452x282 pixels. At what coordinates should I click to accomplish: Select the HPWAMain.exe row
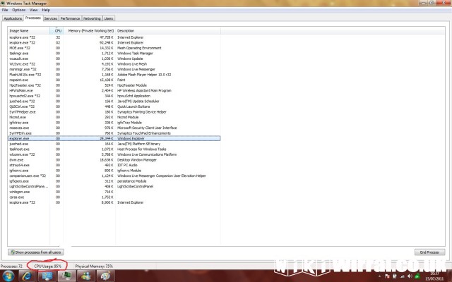(x=114, y=91)
